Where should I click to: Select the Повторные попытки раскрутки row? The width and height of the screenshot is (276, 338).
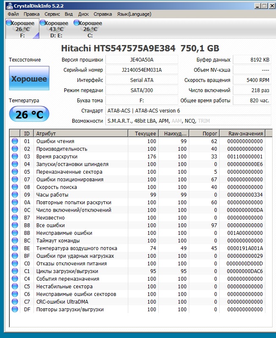click(138, 203)
